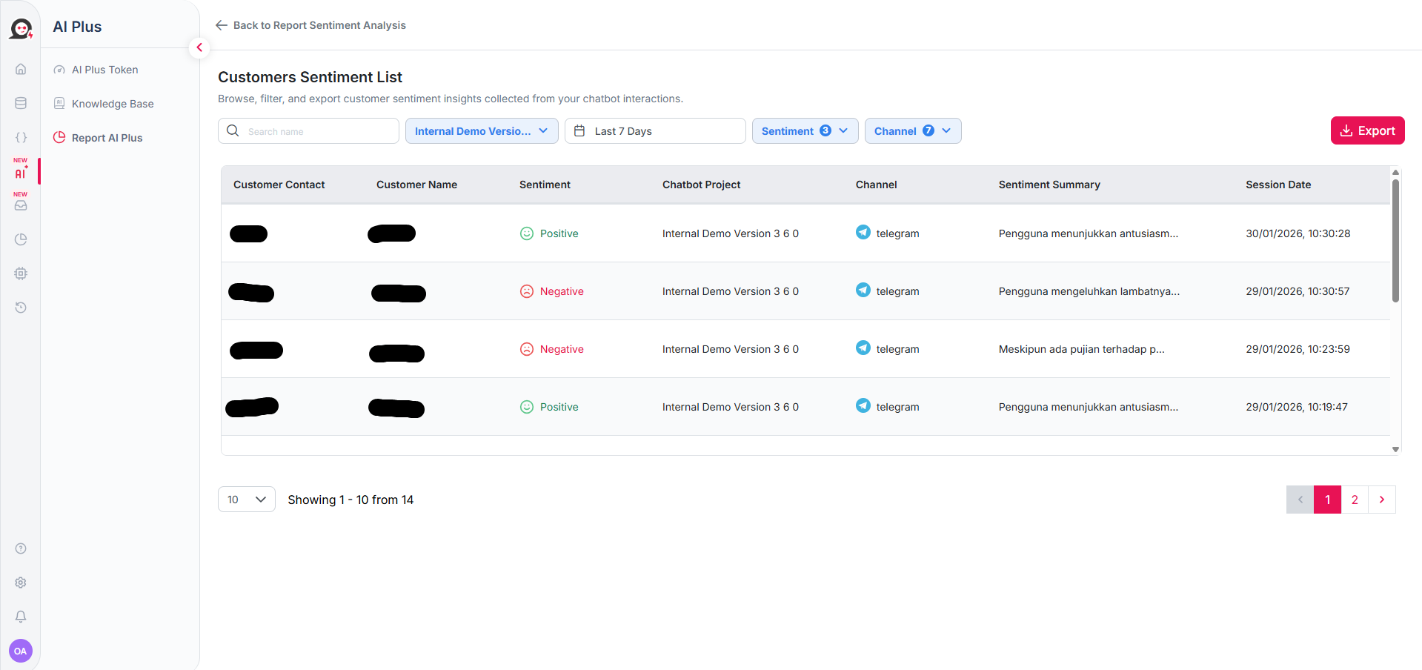Focus the Search name input field

319,131
